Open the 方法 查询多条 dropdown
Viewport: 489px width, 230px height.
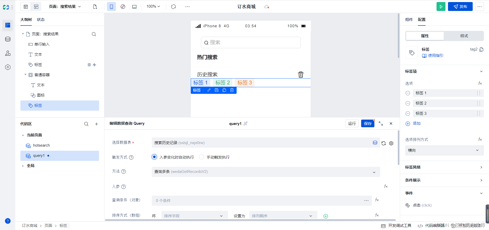266,172
